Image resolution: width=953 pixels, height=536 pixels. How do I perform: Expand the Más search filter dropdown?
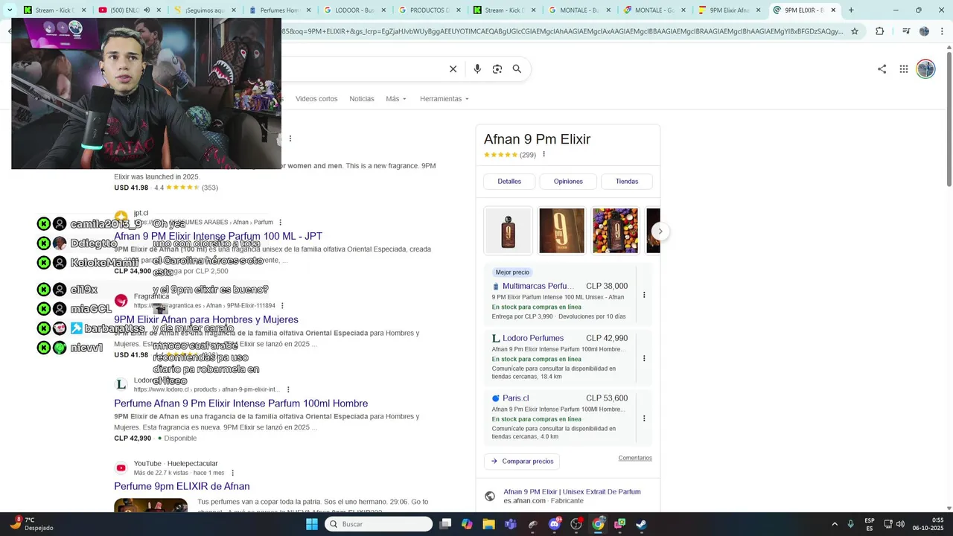pyautogui.click(x=396, y=99)
